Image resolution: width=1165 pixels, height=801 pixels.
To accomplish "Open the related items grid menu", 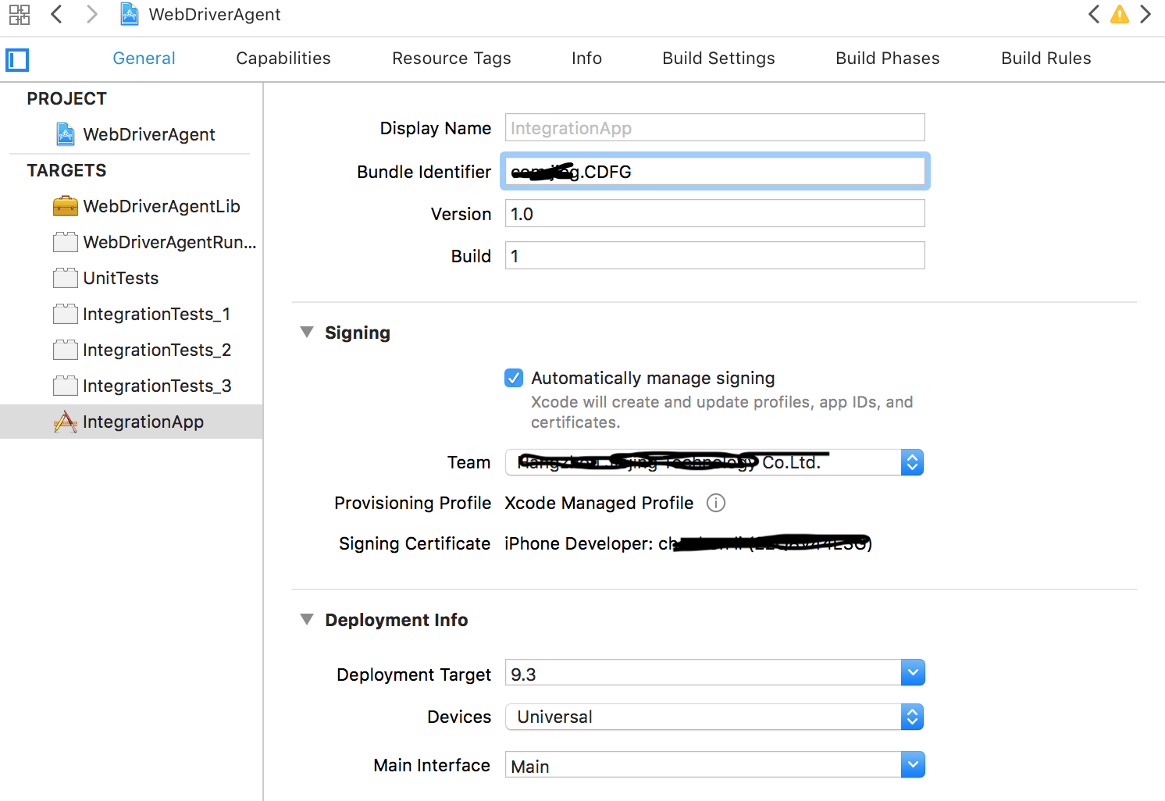I will (20, 14).
